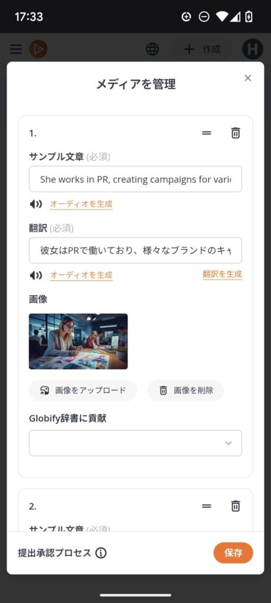Focus the translation field starting 彼女はPRで
The image size is (271, 603).
tap(135, 250)
